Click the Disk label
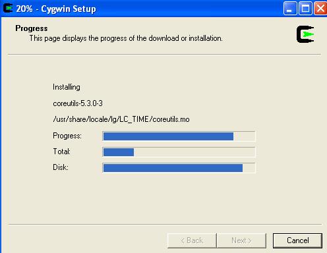This screenshot has height=253, width=327. pyautogui.click(x=61, y=167)
